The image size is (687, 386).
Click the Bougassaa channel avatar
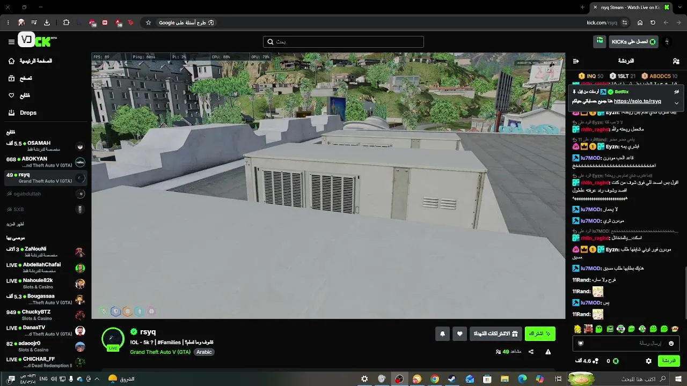tap(80, 299)
